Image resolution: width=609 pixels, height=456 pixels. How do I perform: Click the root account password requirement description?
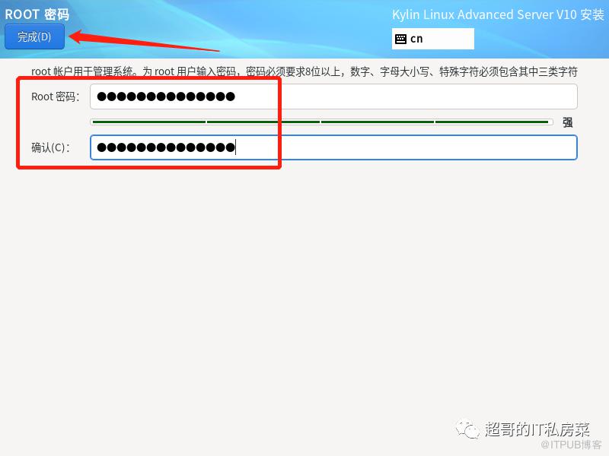[304, 71]
